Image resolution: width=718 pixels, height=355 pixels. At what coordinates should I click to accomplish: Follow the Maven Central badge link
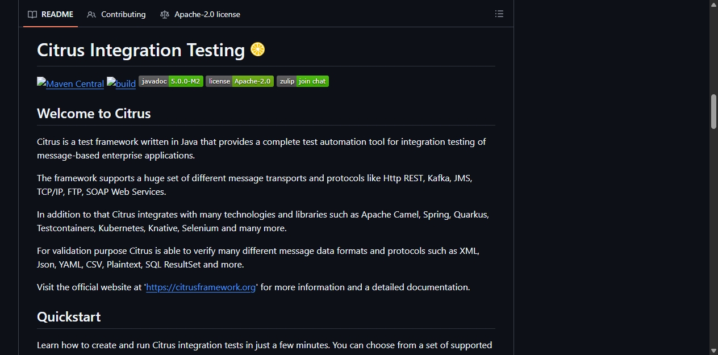coord(70,83)
